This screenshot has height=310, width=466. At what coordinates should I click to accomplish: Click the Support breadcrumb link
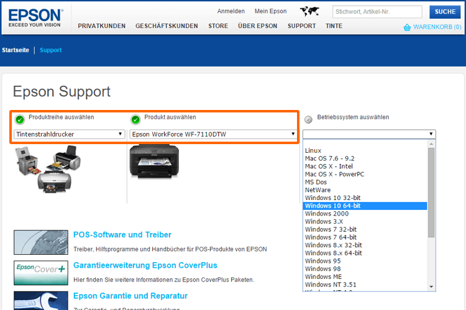(51, 50)
